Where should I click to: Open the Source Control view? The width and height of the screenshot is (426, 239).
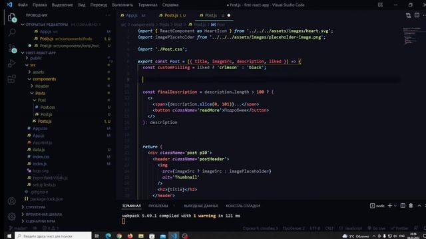click(x=11, y=48)
